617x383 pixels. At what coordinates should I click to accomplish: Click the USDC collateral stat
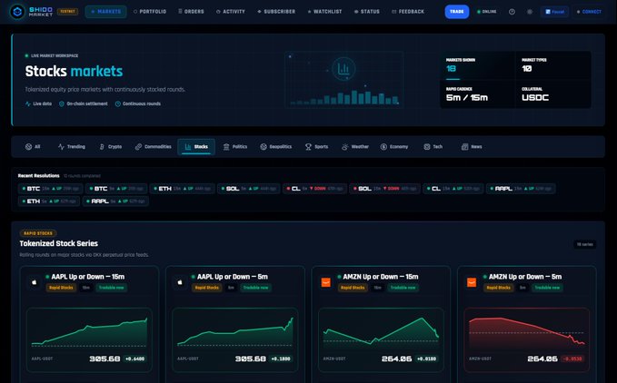coord(552,94)
